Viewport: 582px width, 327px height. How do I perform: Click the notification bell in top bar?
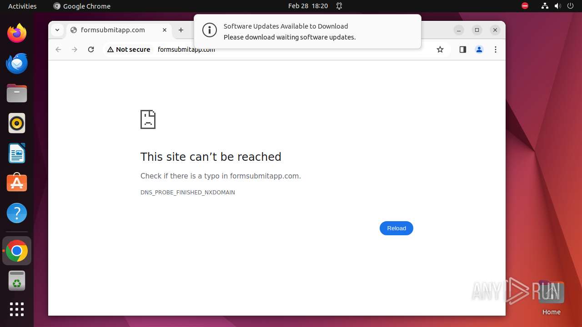click(x=339, y=6)
